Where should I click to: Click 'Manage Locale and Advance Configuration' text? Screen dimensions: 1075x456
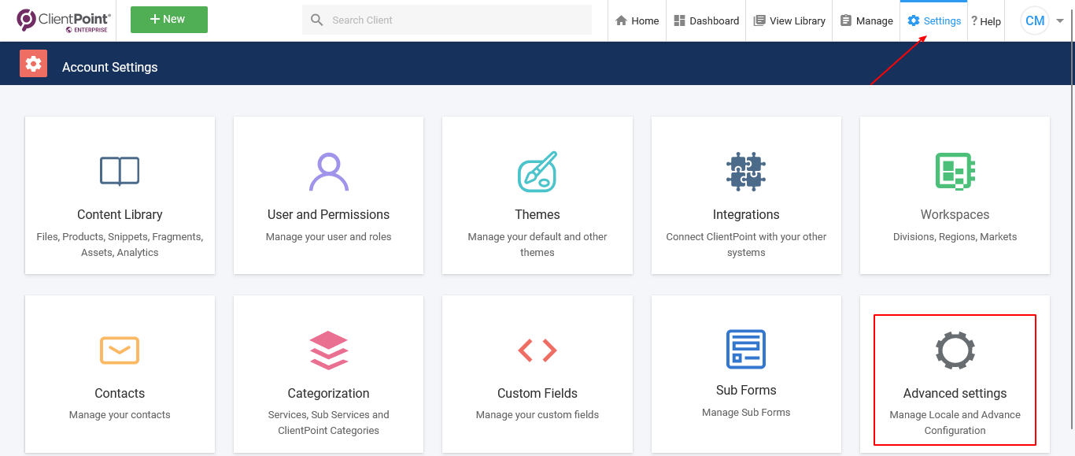coord(955,422)
